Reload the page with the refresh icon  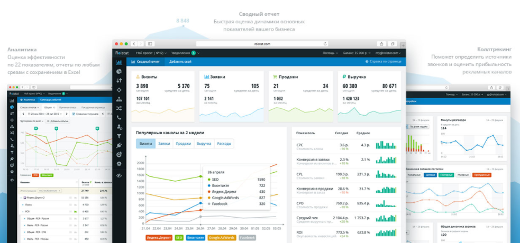click(x=325, y=44)
